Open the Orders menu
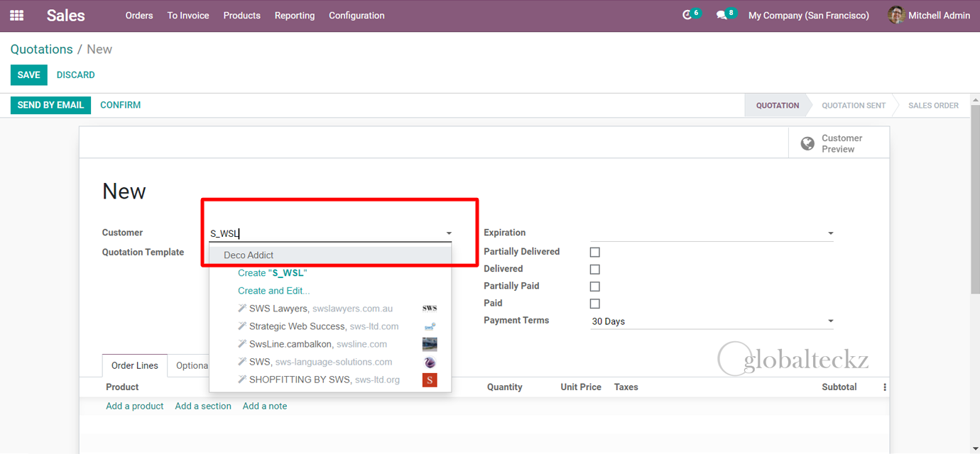This screenshot has width=980, height=454. (x=139, y=16)
